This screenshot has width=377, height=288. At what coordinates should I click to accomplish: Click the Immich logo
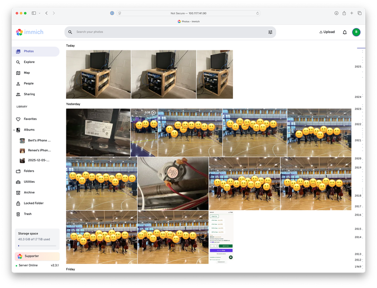[x=30, y=32]
